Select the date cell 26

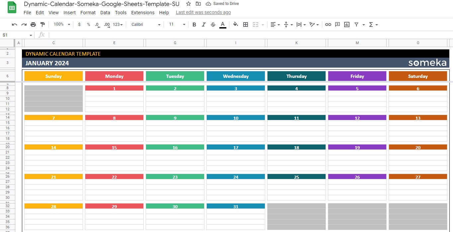(x=357, y=177)
